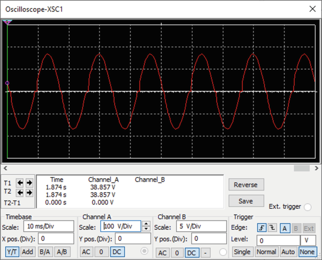Screen dimensions: 322x260
Task: Move the T2 cursor right with its arrow
Action: point(29,192)
